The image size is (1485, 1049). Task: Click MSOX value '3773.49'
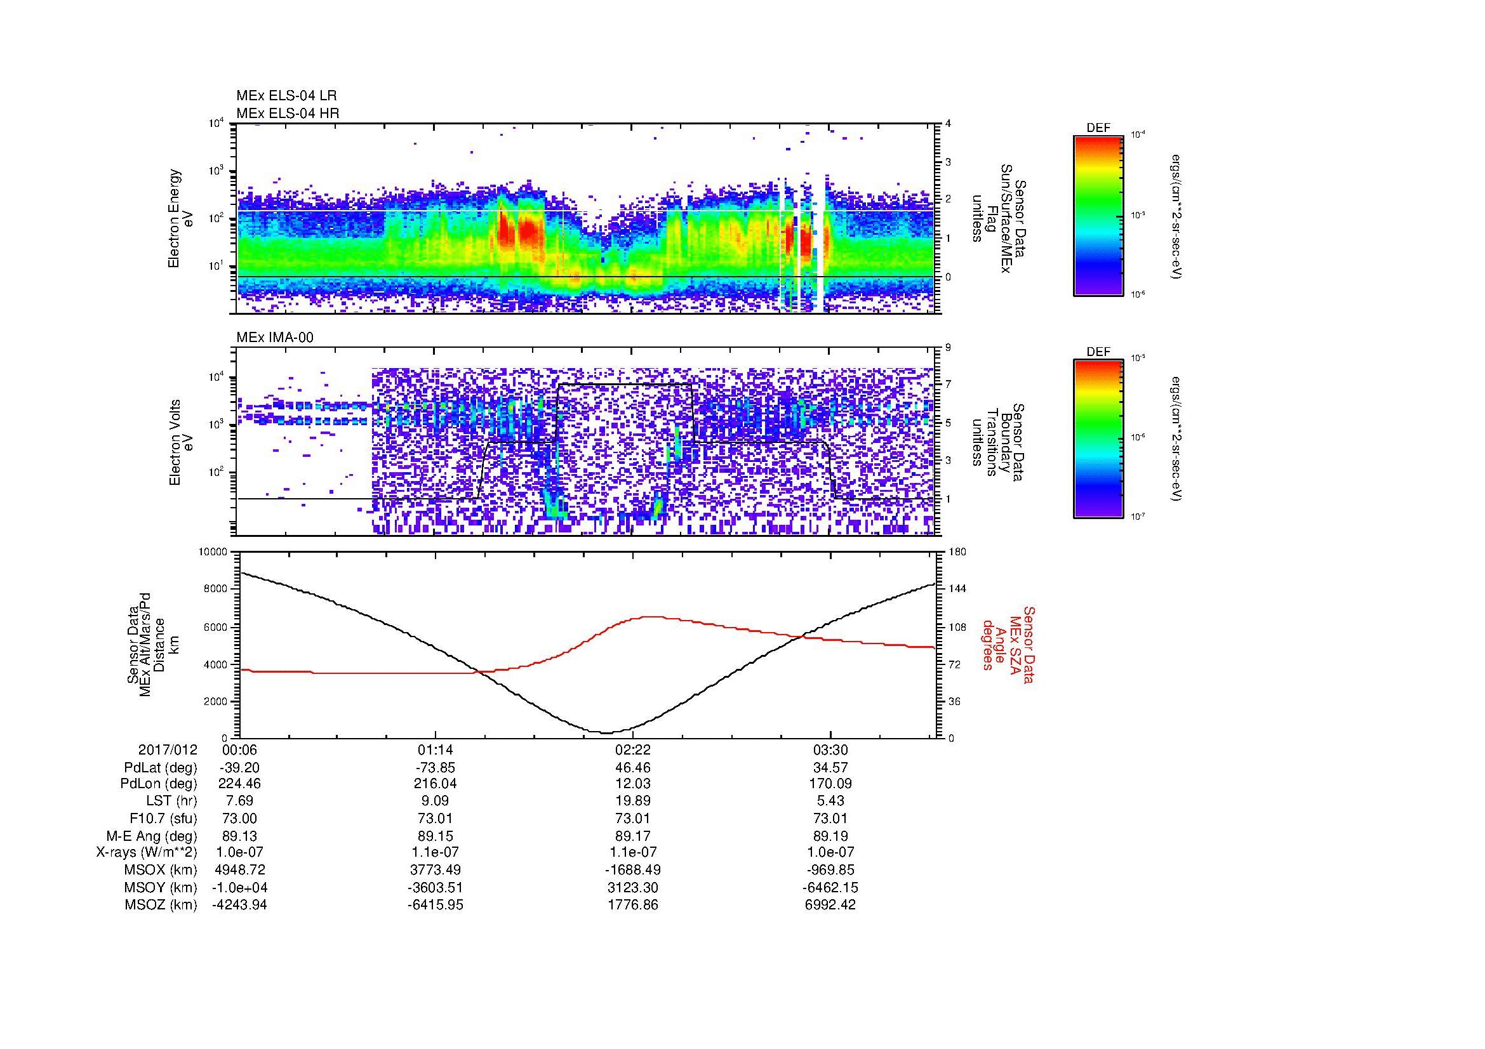point(436,870)
